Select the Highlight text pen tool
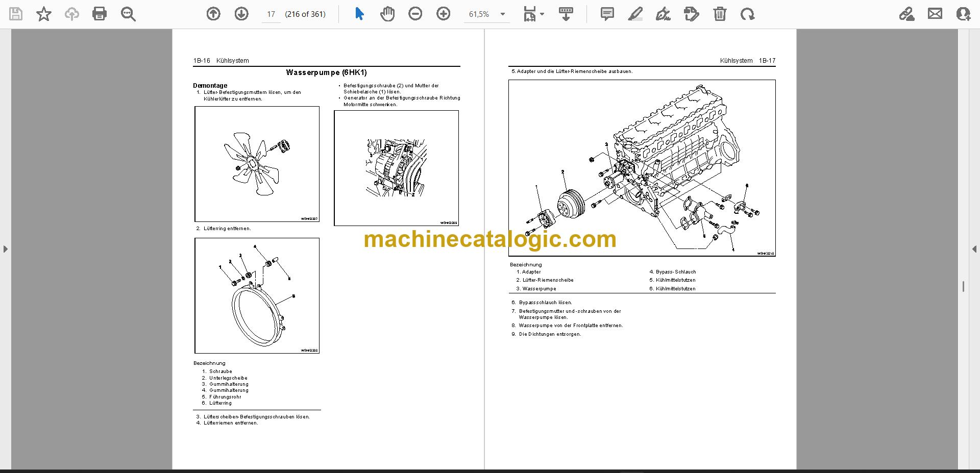The width and height of the screenshot is (980, 473). point(635,14)
